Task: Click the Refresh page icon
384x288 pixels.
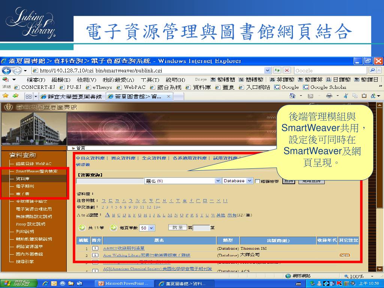Action: pos(277,70)
